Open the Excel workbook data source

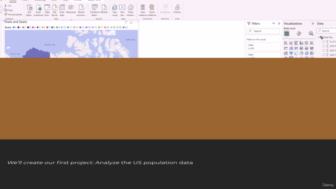(38, 10)
